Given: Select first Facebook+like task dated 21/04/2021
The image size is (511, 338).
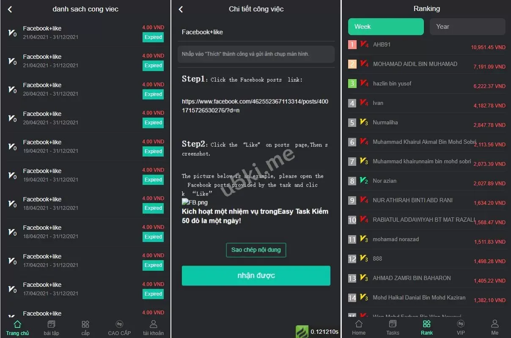Looking at the screenshot, I should [x=85, y=33].
